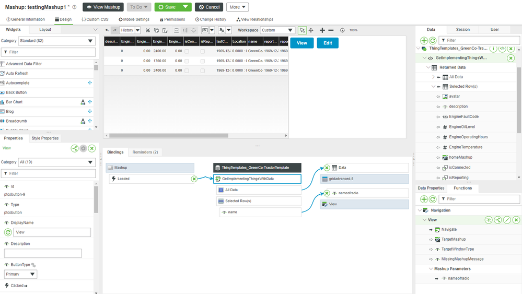Click the redo arrow in the design toolbar
This screenshot has height=294, width=522.
(114, 30)
